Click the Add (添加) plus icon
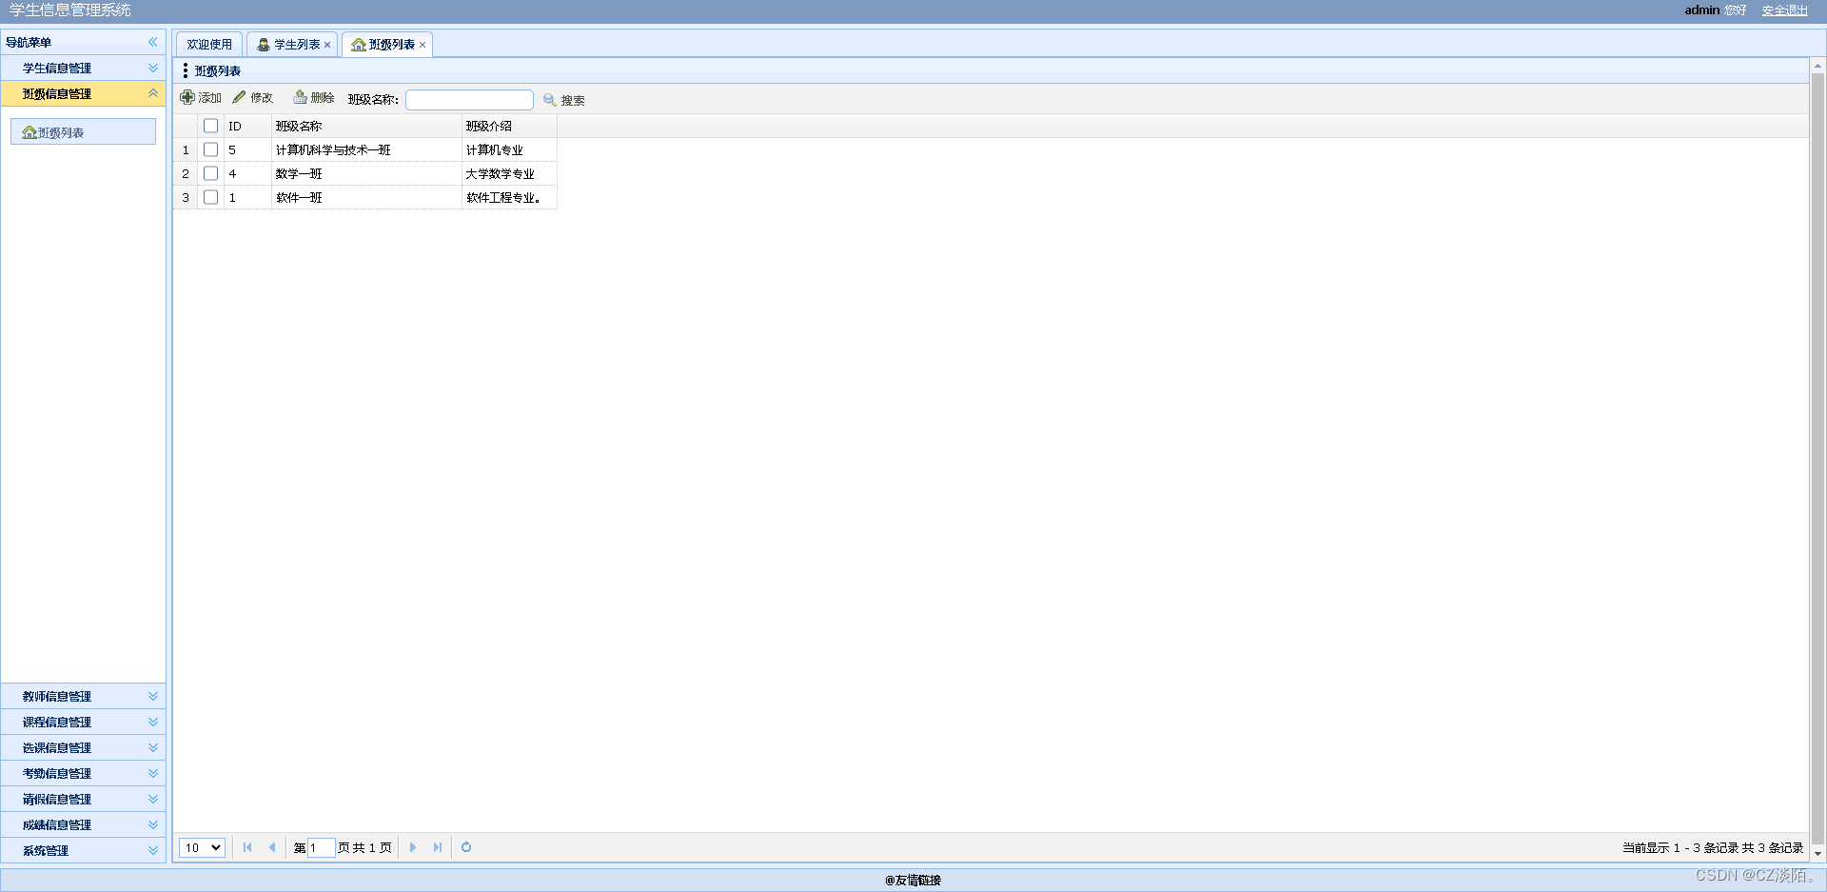The image size is (1827, 892). (187, 98)
